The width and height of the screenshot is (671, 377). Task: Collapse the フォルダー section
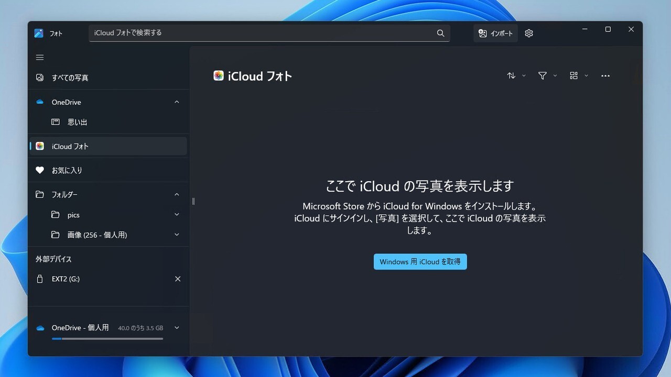[x=177, y=194]
